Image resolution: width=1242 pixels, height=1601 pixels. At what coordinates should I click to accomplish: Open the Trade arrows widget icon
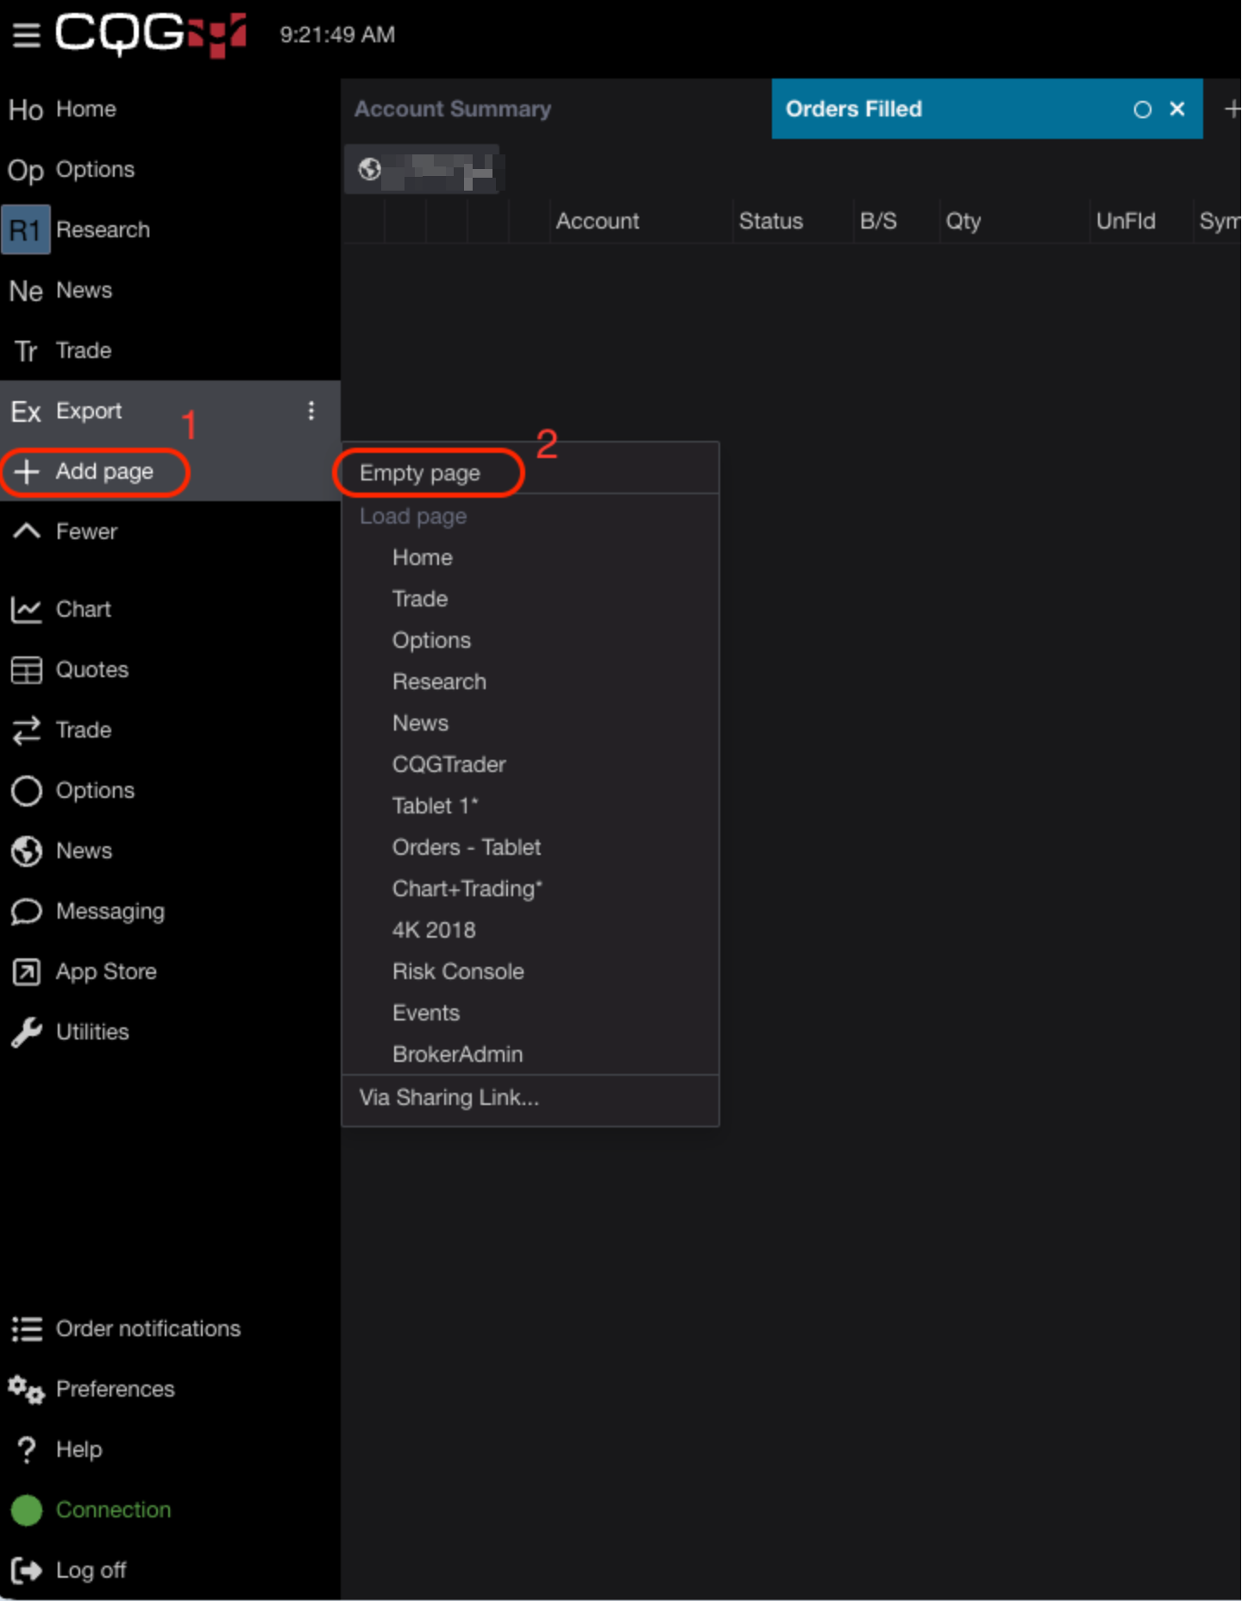pos(27,731)
